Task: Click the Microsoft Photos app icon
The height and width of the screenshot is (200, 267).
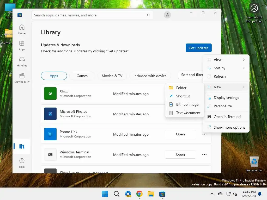Action: coord(50,114)
